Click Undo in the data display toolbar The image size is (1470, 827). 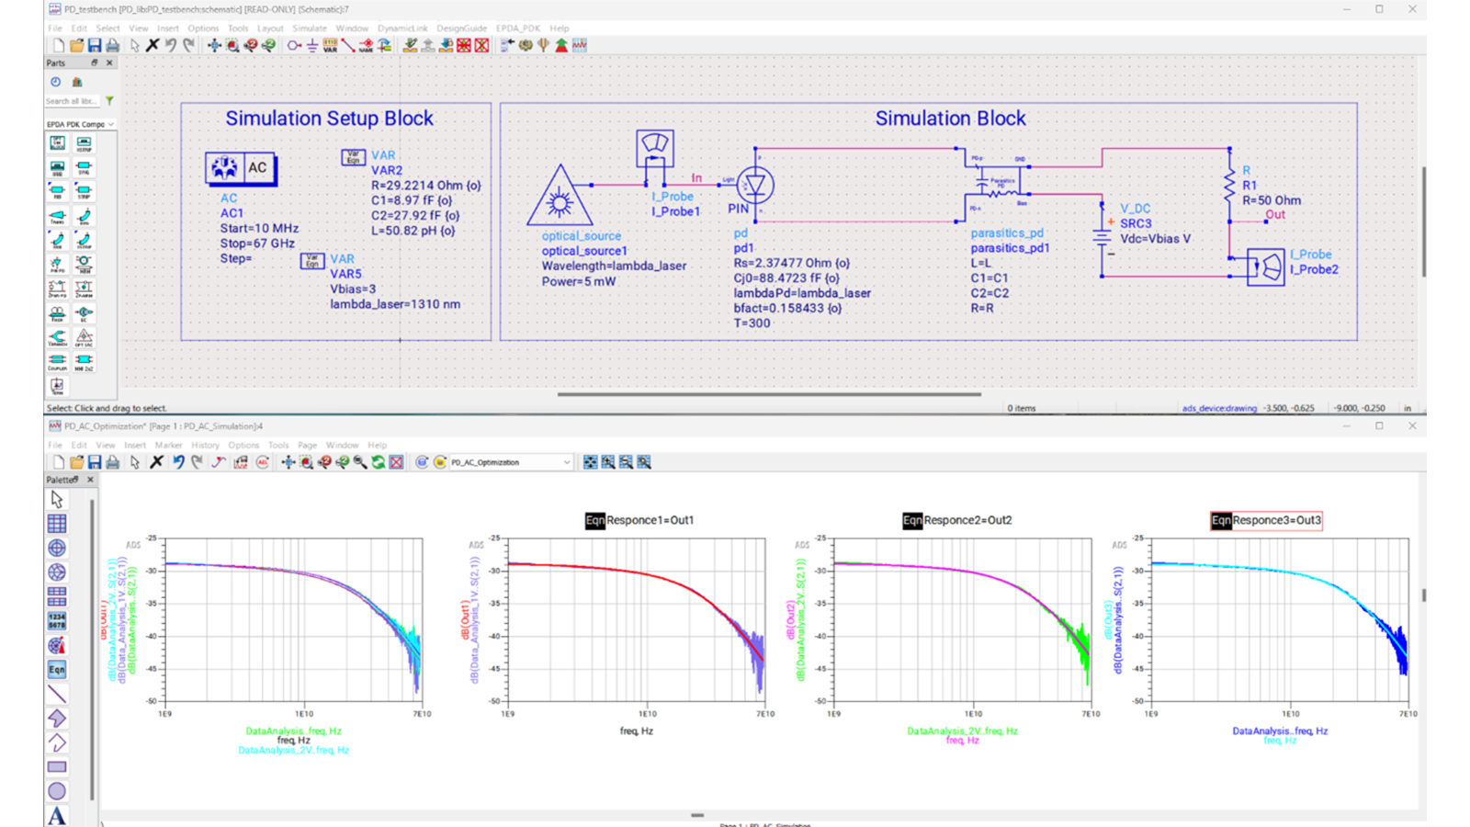pos(178,462)
